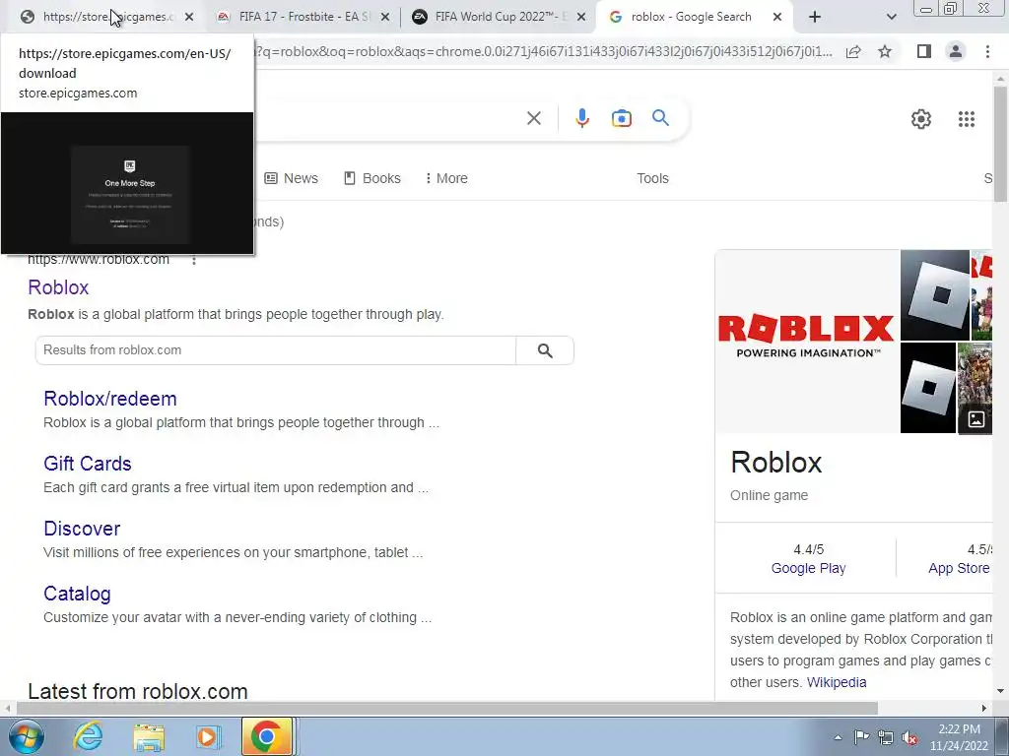Open the Roblox/redeem sitelink

coord(110,399)
